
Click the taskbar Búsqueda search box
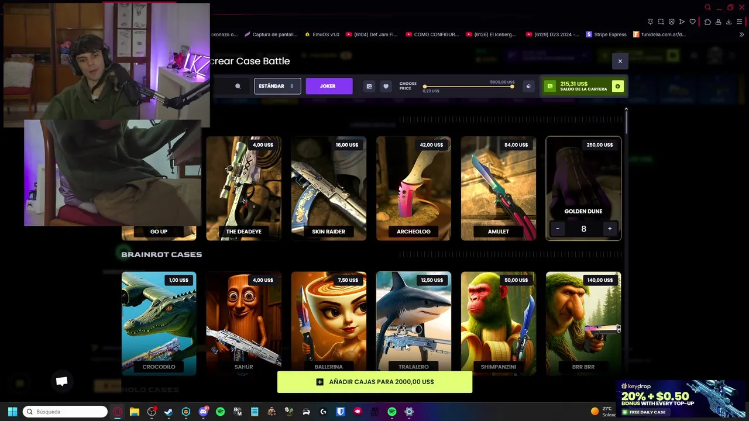click(x=65, y=412)
